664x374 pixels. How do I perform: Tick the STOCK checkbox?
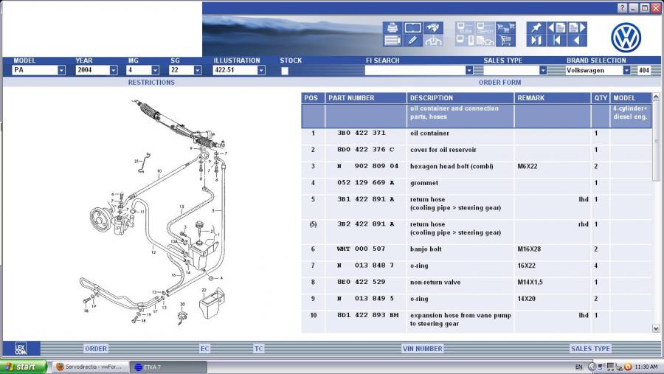point(285,71)
